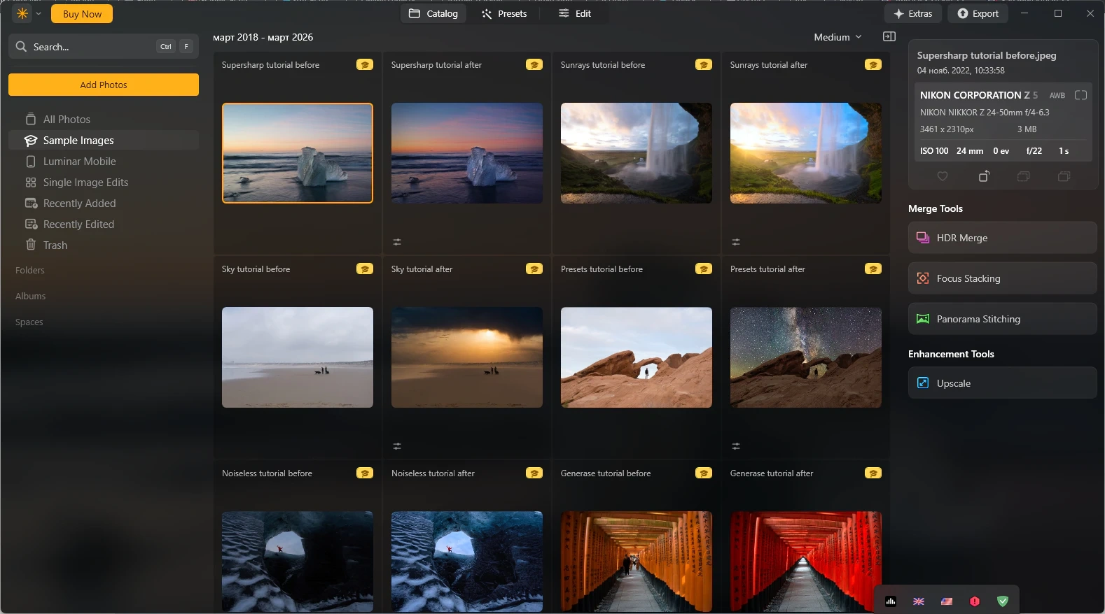The image size is (1105, 614).
Task: Click the tutorial badge on Noiseless tutorial after
Action: 534,473
